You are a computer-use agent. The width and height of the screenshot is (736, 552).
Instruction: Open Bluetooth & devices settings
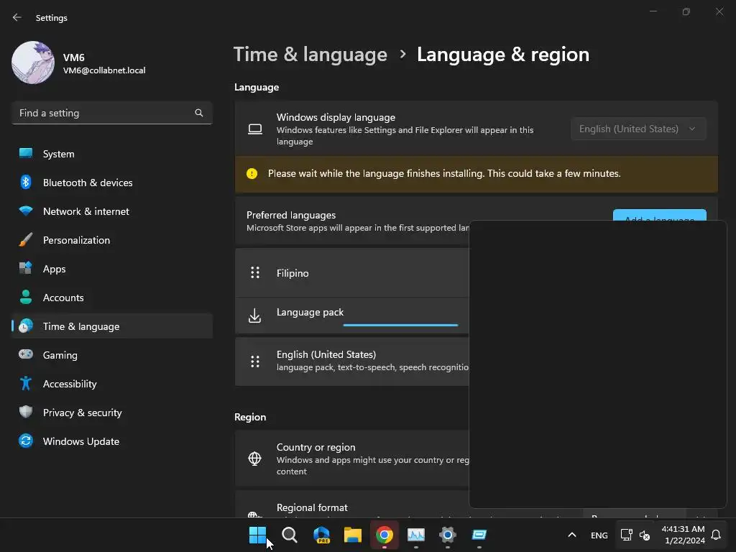[111, 183]
